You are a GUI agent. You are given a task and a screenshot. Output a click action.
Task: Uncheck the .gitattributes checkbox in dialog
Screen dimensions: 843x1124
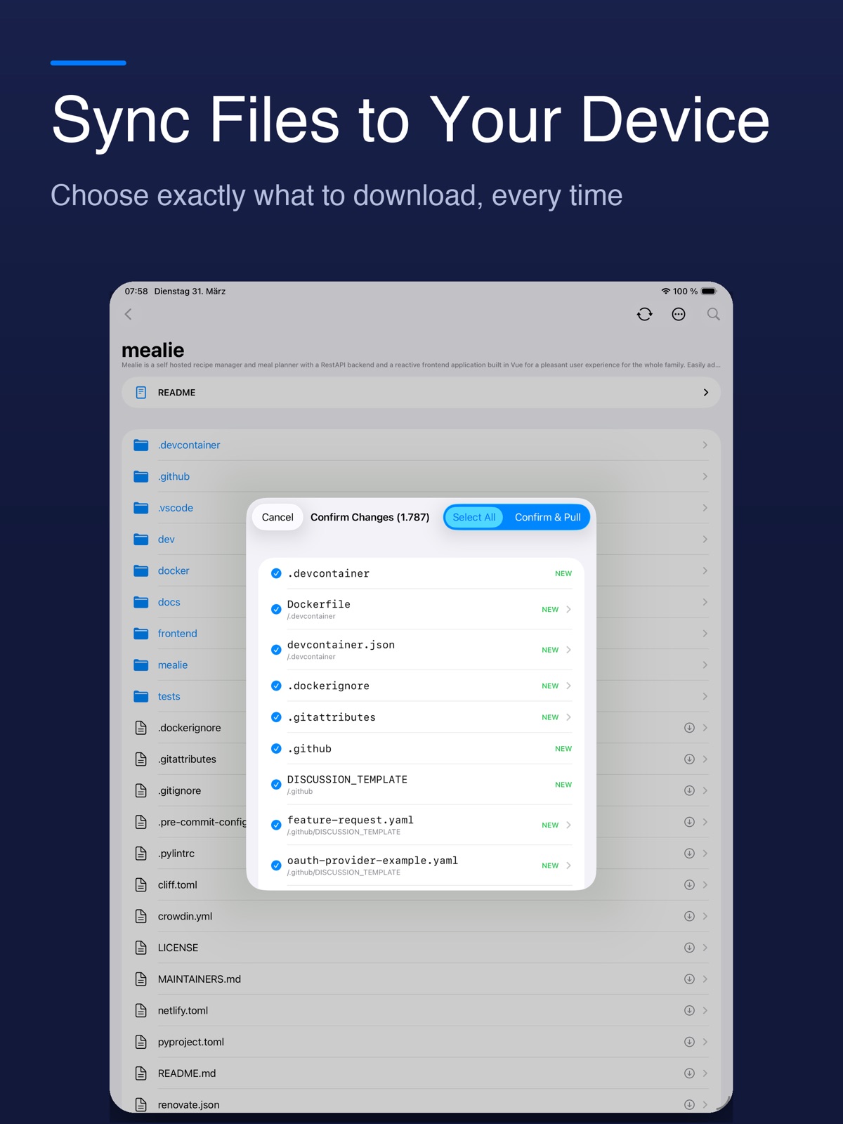(276, 717)
